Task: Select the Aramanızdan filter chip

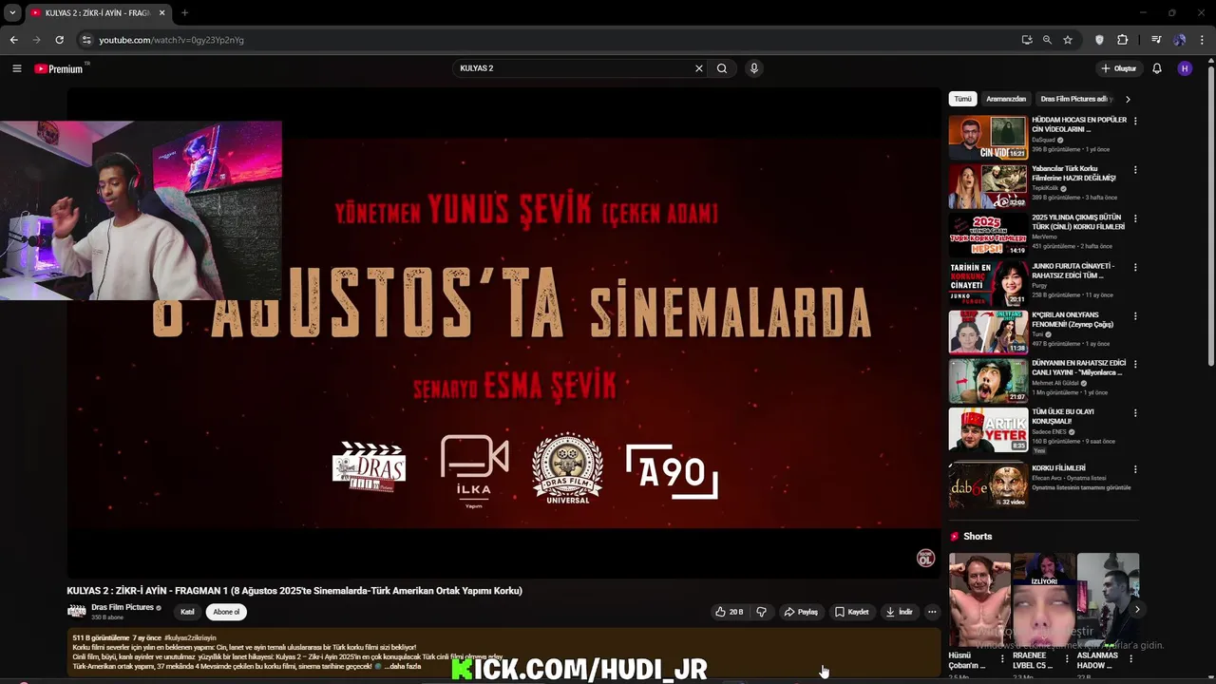Action: click(x=1006, y=99)
